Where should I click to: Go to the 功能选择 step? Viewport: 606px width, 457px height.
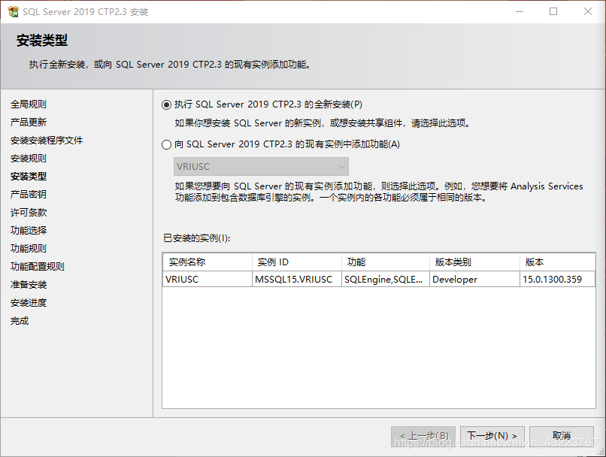(29, 231)
